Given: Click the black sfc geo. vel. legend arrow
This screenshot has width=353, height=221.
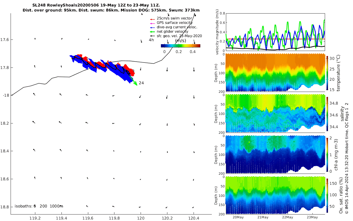Looking at the screenshot, I should pyautogui.click(x=152, y=37).
